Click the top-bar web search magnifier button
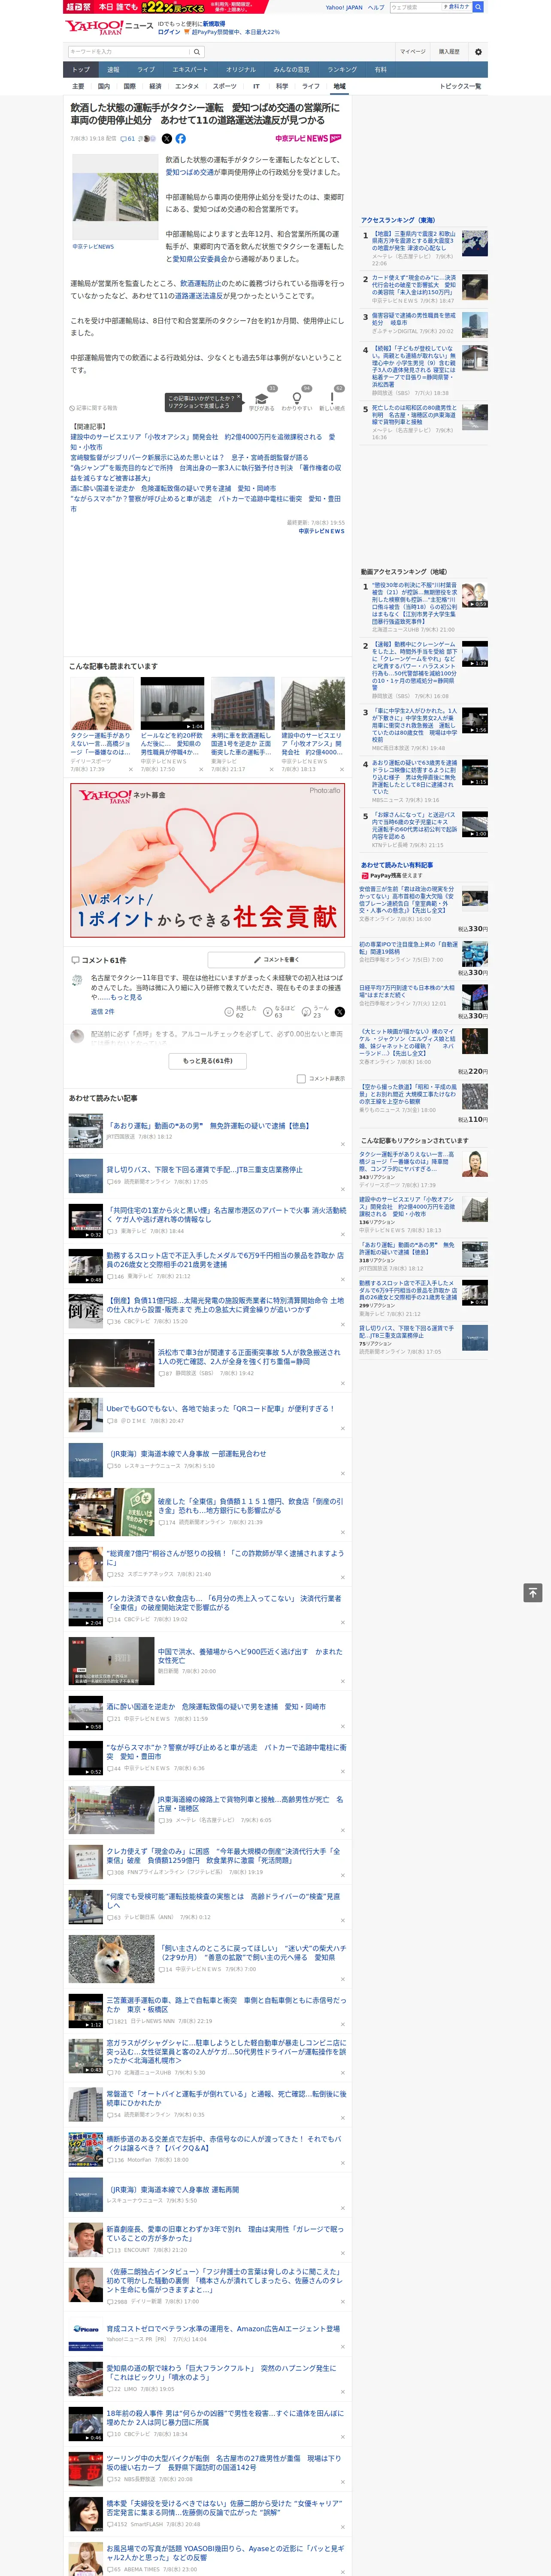The width and height of the screenshot is (551, 2576). (x=479, y=7)
